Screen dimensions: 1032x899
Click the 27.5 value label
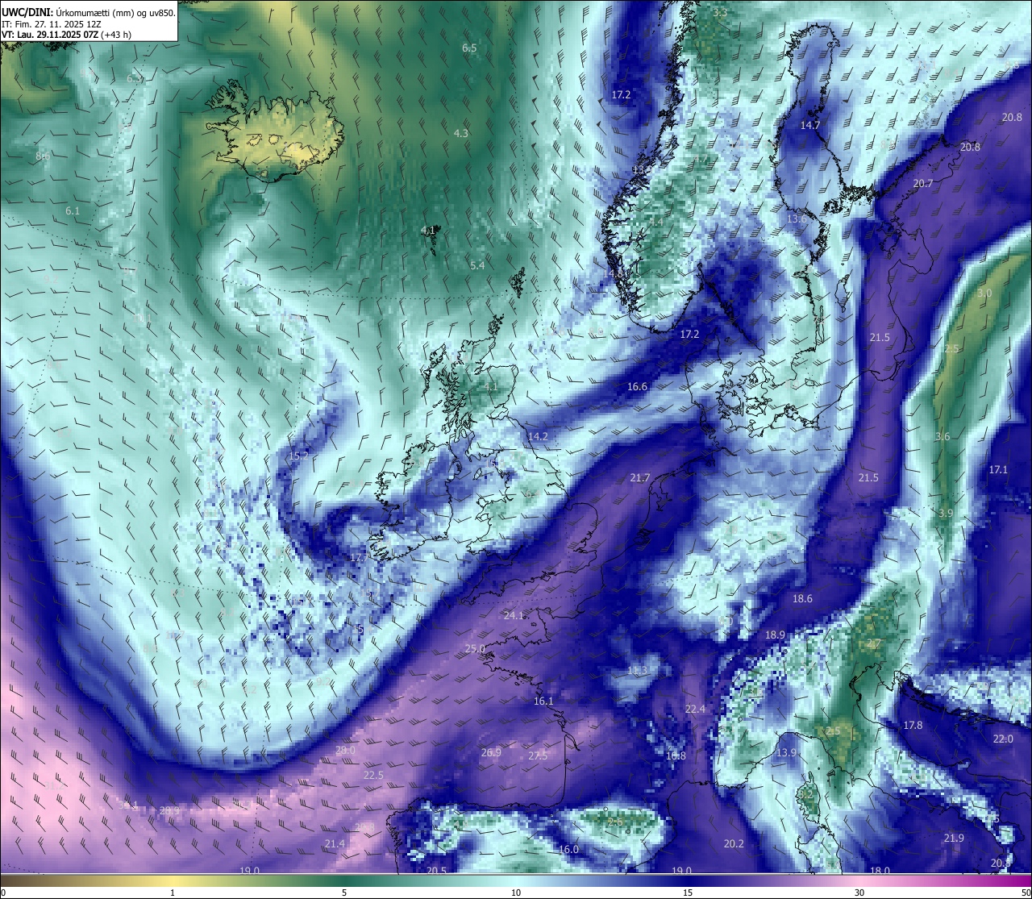(x=538, y=755)
